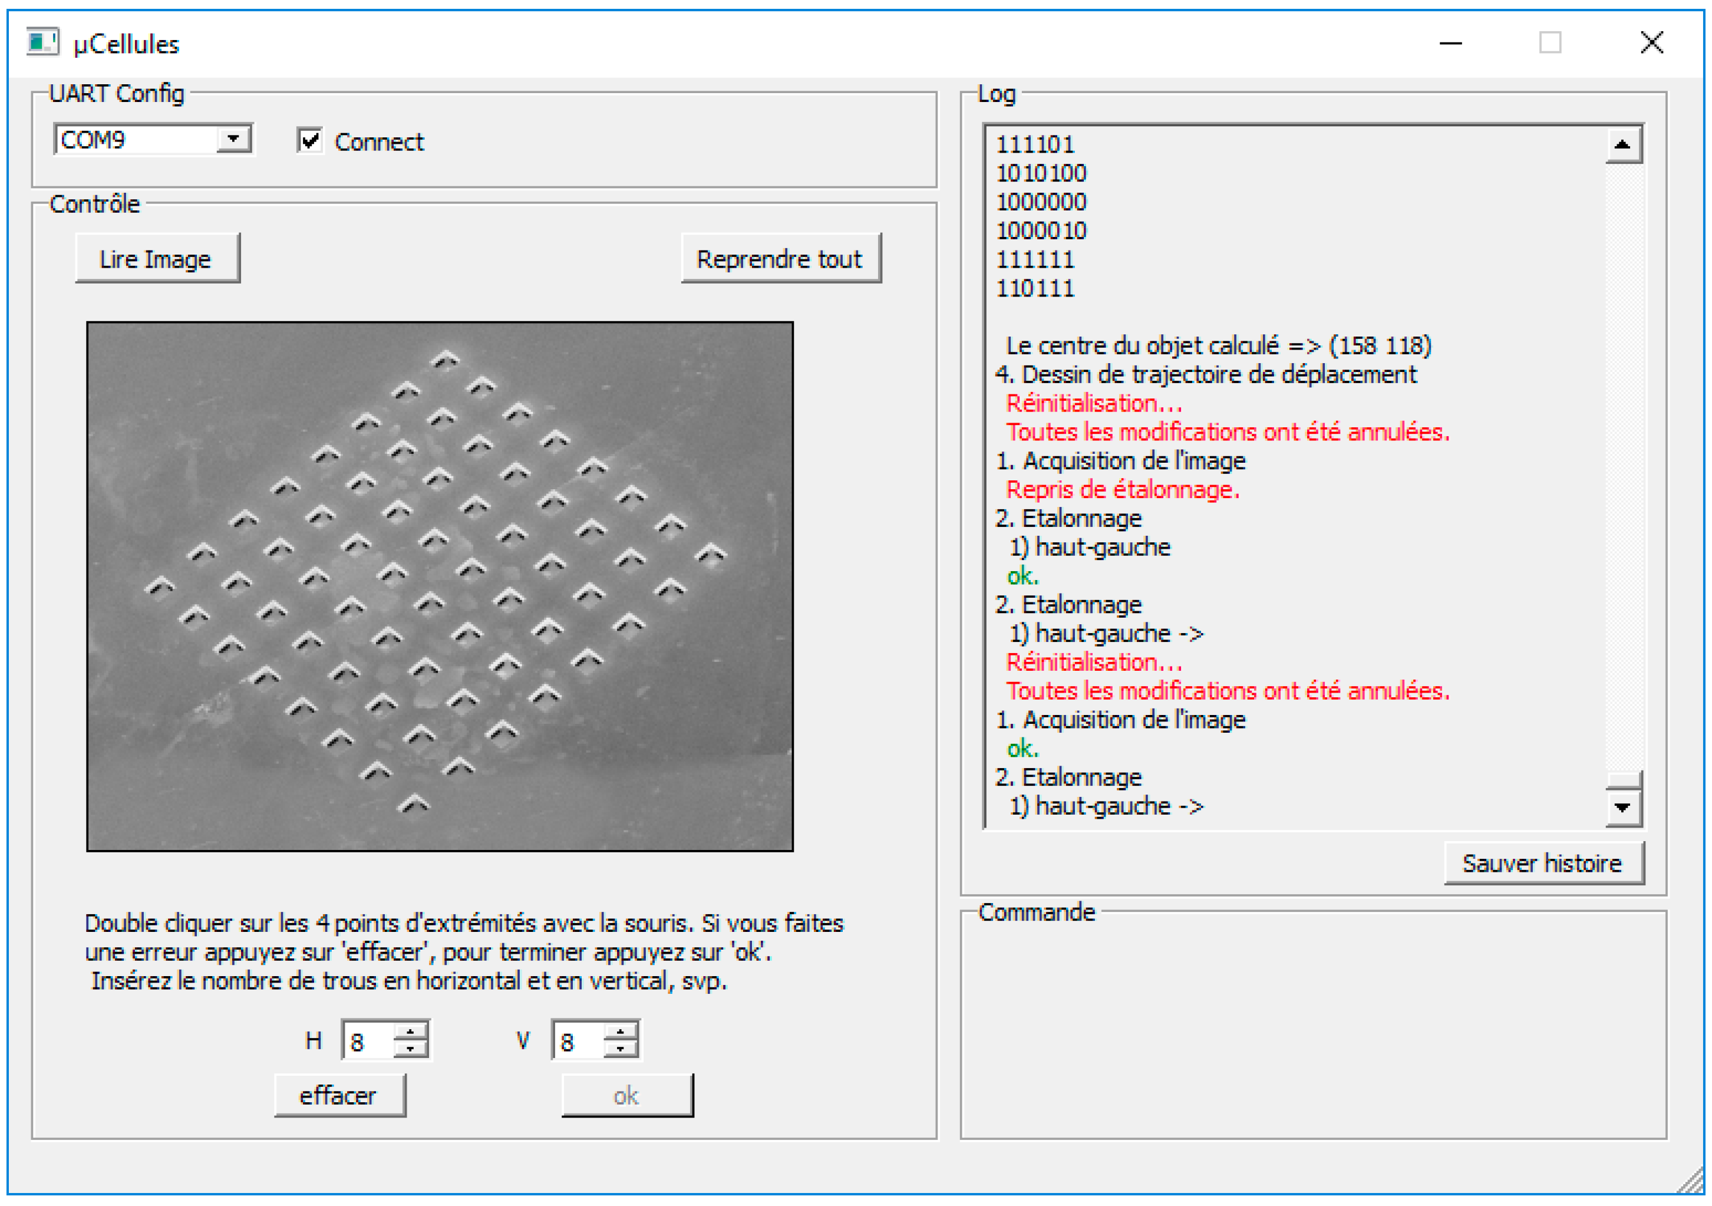Click the greyed ok button
This screenshot has width=1712, height=1206.
(627, 1096)
